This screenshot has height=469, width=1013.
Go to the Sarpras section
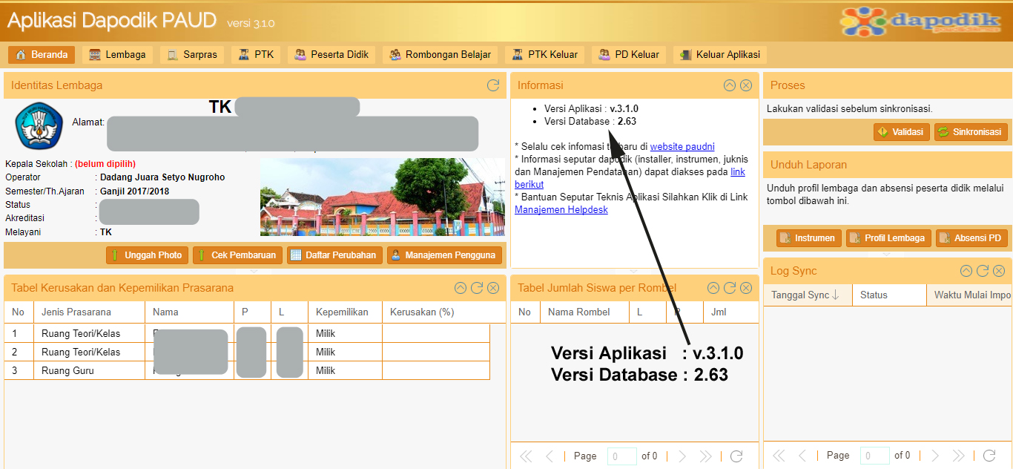pyautogui.click(x=192, y=55)
